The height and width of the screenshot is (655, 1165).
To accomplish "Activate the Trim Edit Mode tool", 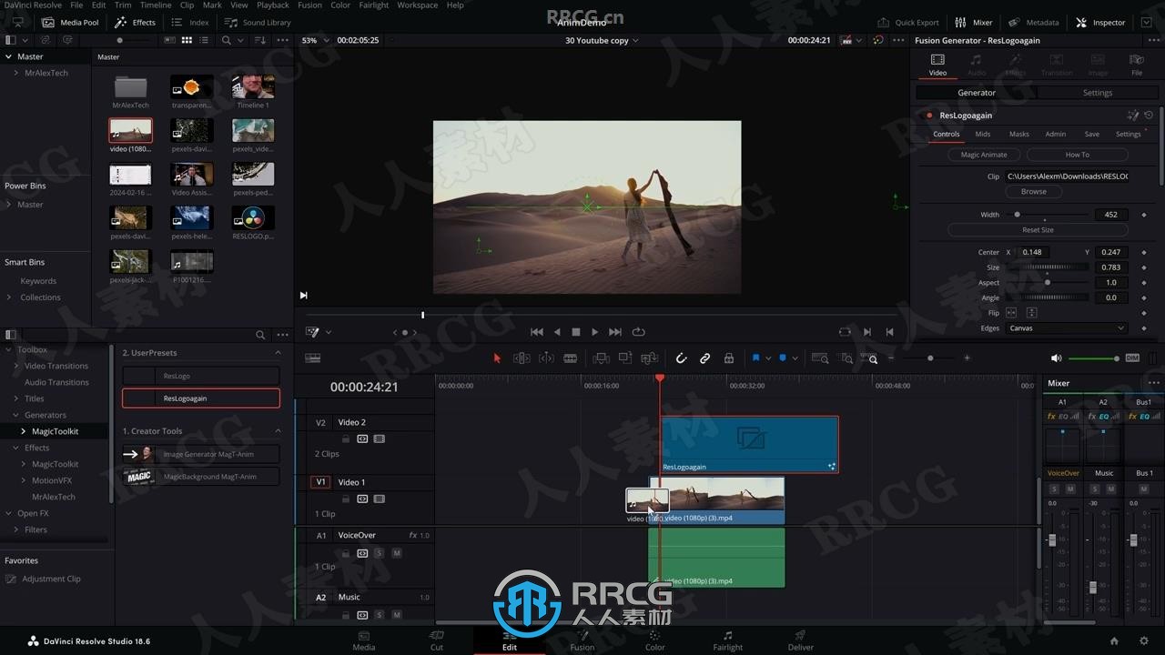I will (522, 358).
